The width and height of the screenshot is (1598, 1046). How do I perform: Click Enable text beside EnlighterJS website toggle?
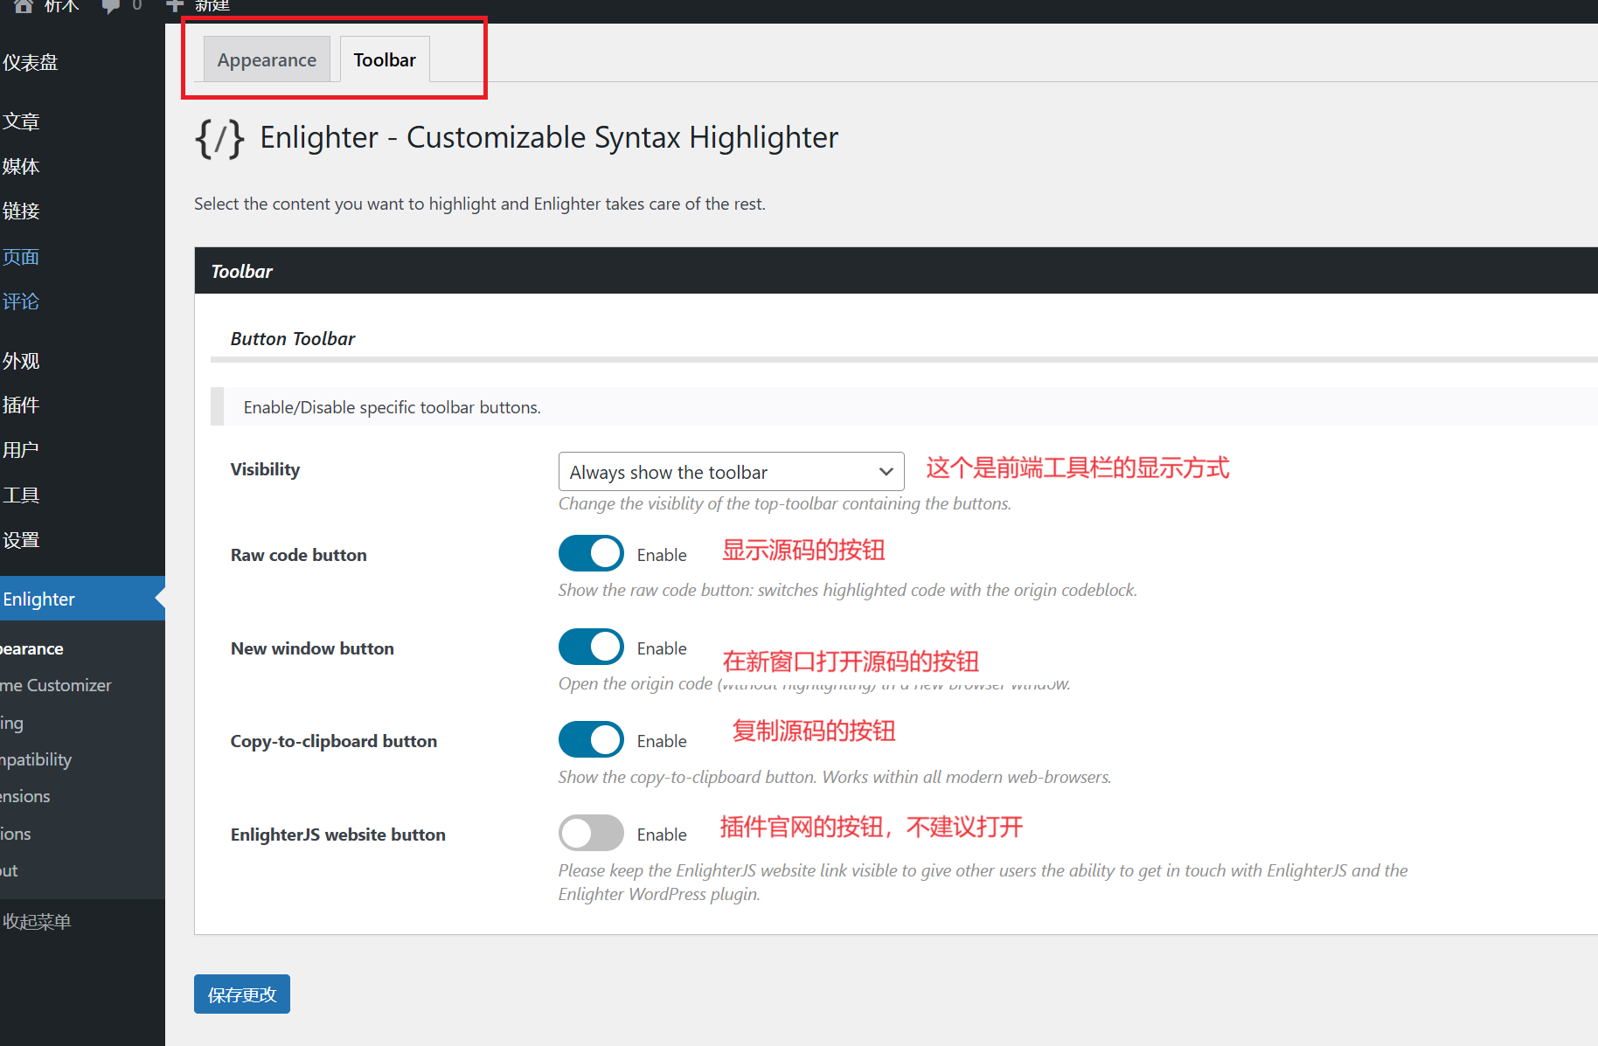(662, 835)
